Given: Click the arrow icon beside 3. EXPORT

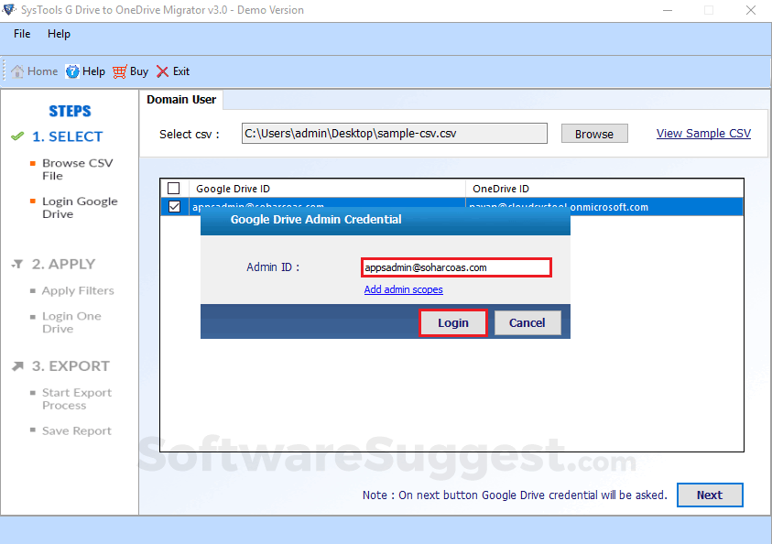Looking at the screenshot, I should pyautogui.click(x=17, y=366).
